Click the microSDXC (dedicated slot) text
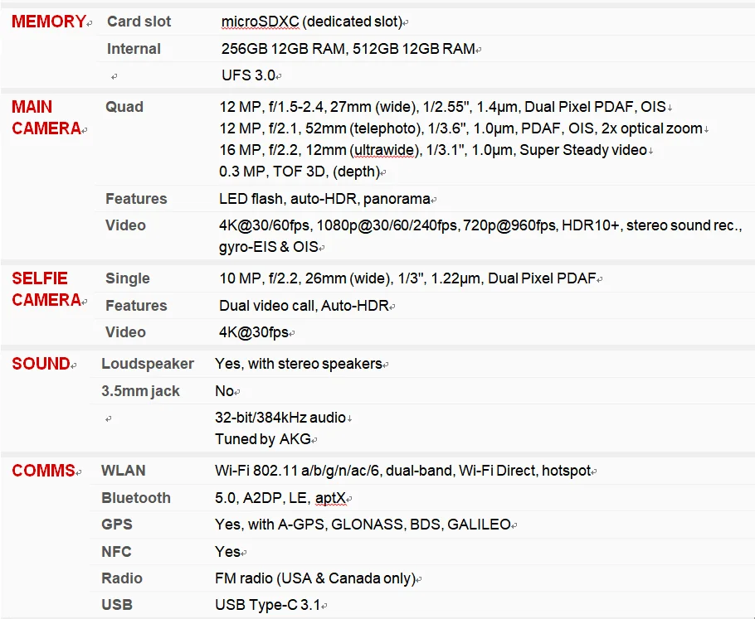755x619 pixels. [311, 22]
